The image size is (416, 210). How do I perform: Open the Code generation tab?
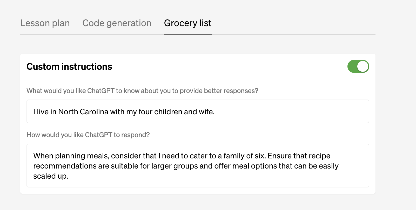[117, 23]
